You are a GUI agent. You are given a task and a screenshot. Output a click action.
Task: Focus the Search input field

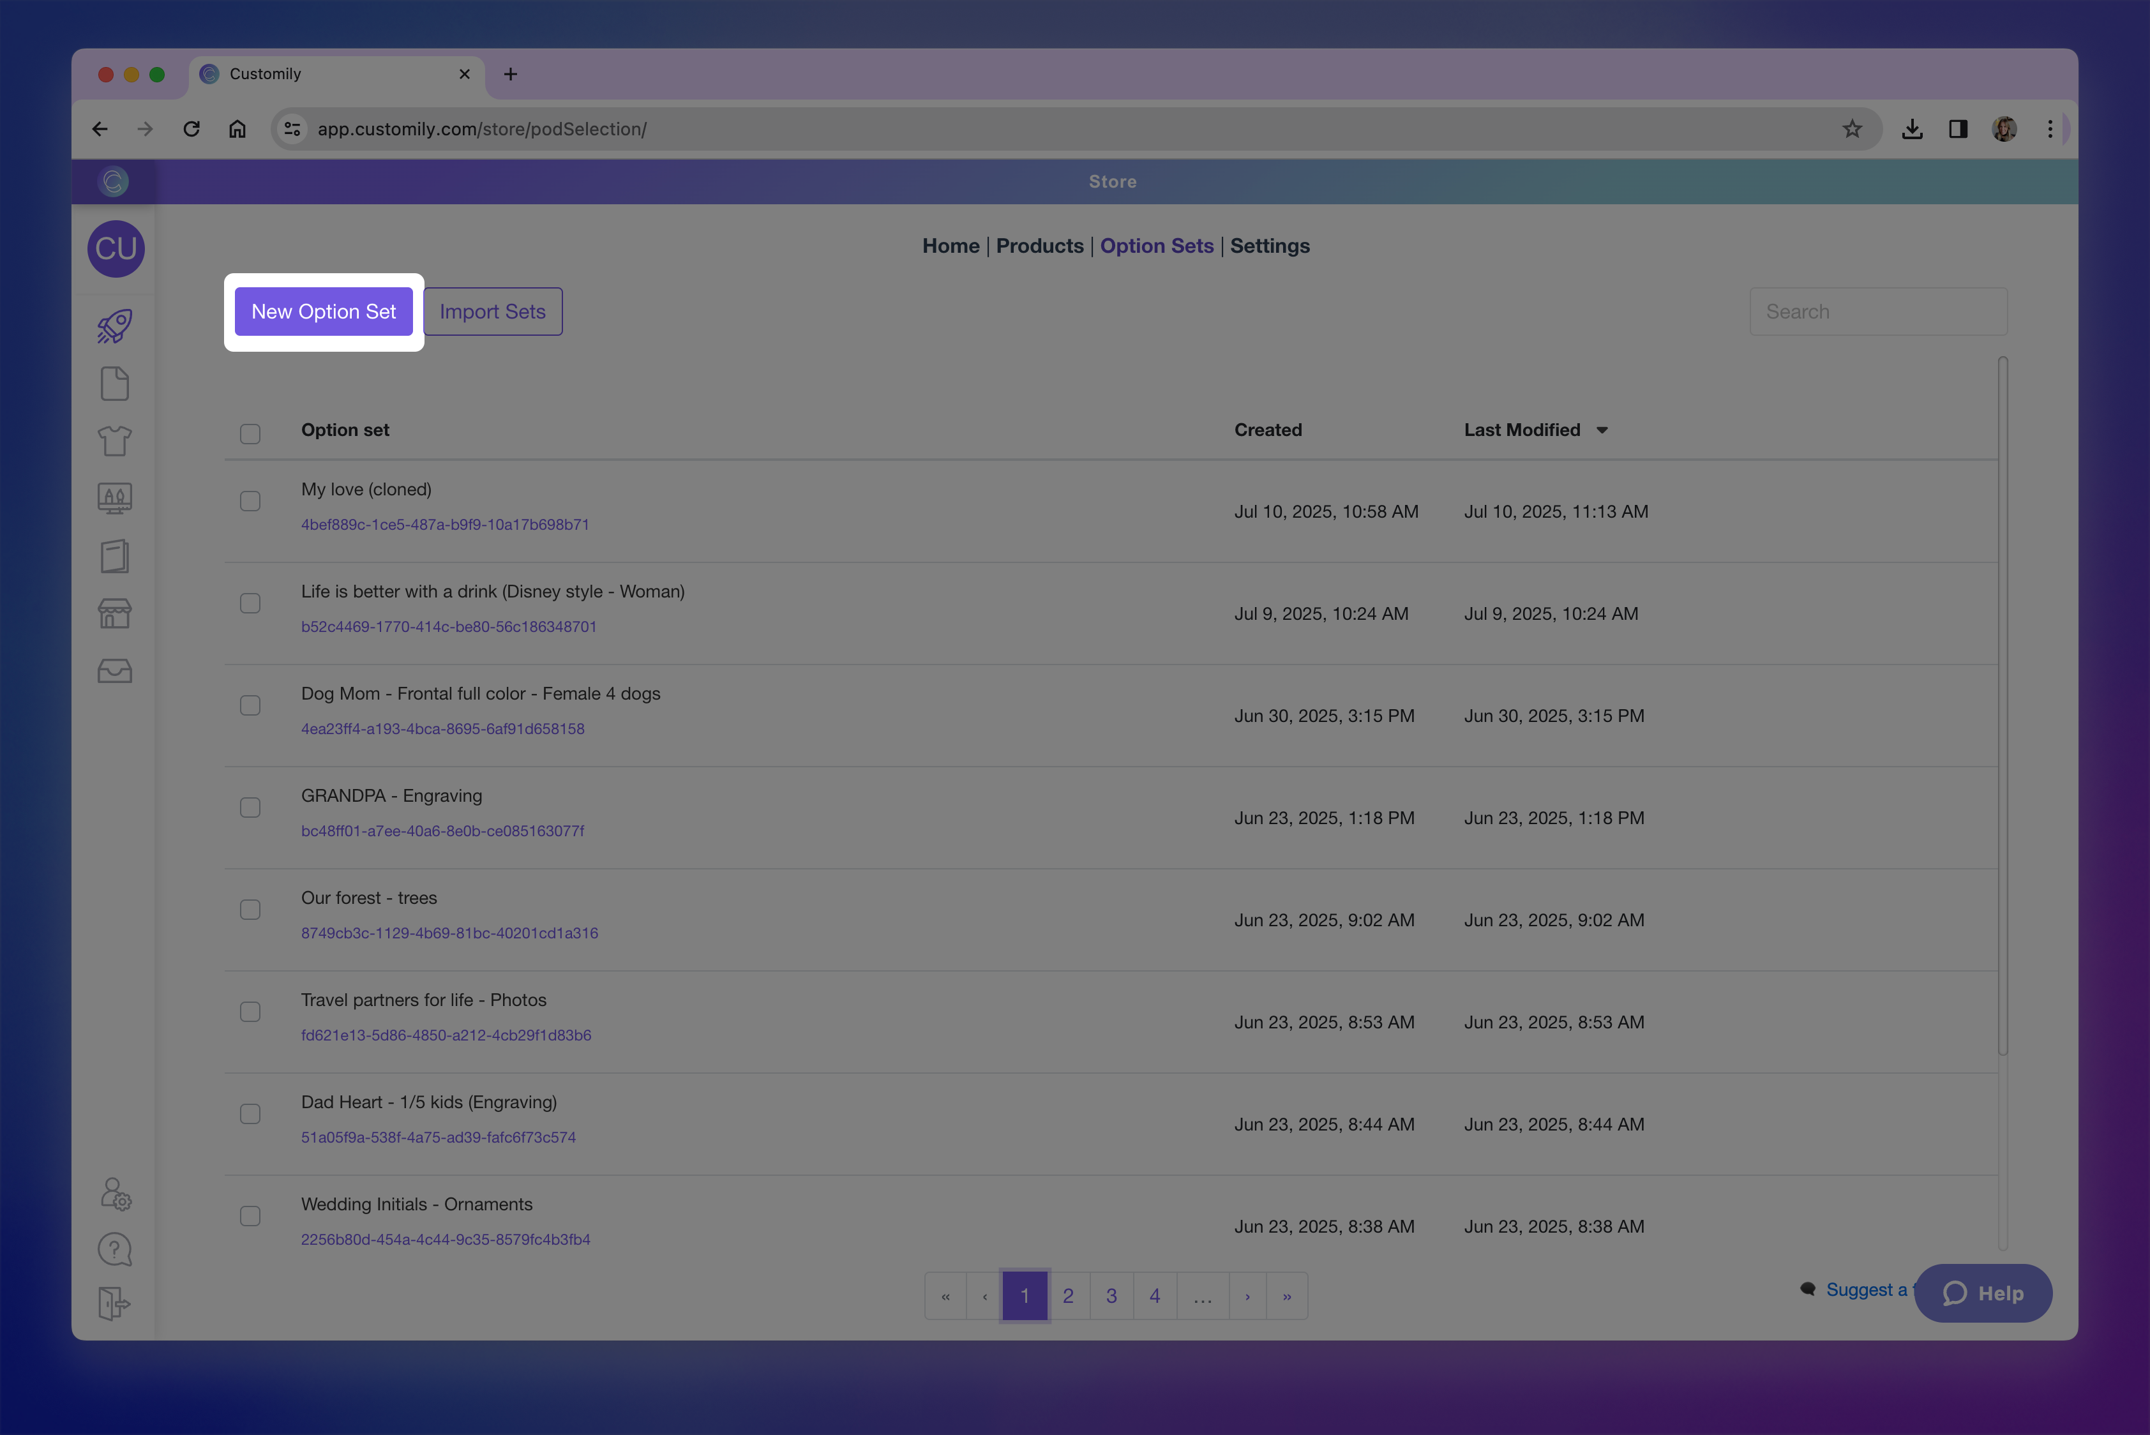pyautogui.click(x=1878, y=312)
